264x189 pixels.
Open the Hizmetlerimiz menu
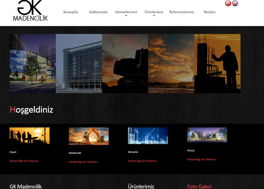pos(126,12)
